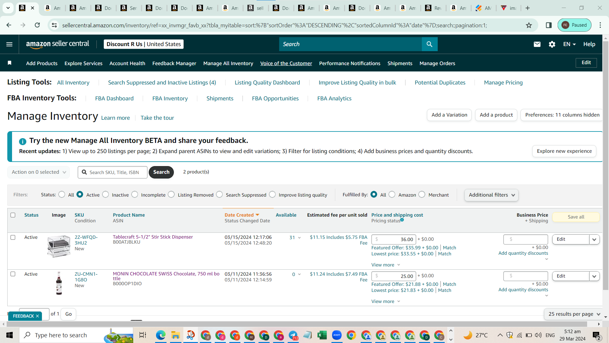Open Add Products in the favorites bar
The image size is (609, 343).
(x=42, y=63)
